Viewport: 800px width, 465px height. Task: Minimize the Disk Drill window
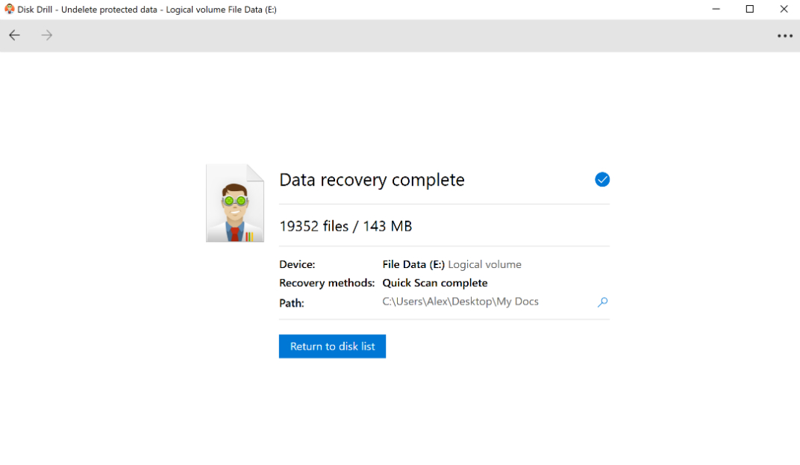pos(715,9)
